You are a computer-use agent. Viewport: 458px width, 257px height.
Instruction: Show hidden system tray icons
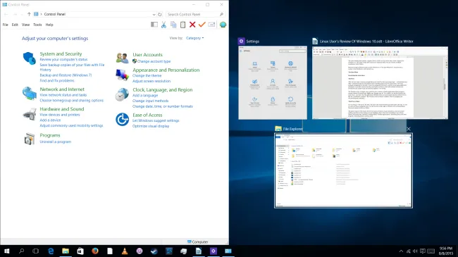(401, 251)
